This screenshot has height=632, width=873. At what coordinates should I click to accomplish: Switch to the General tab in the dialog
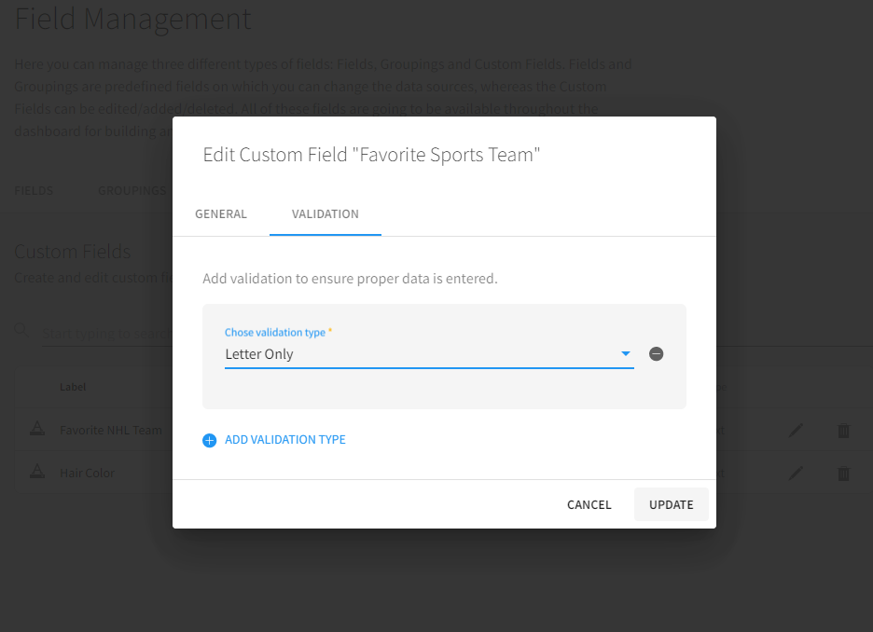click(x=221, y=214)
